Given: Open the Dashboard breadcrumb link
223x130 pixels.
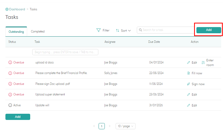Looking at the screenshot, I should coord(17,9).
